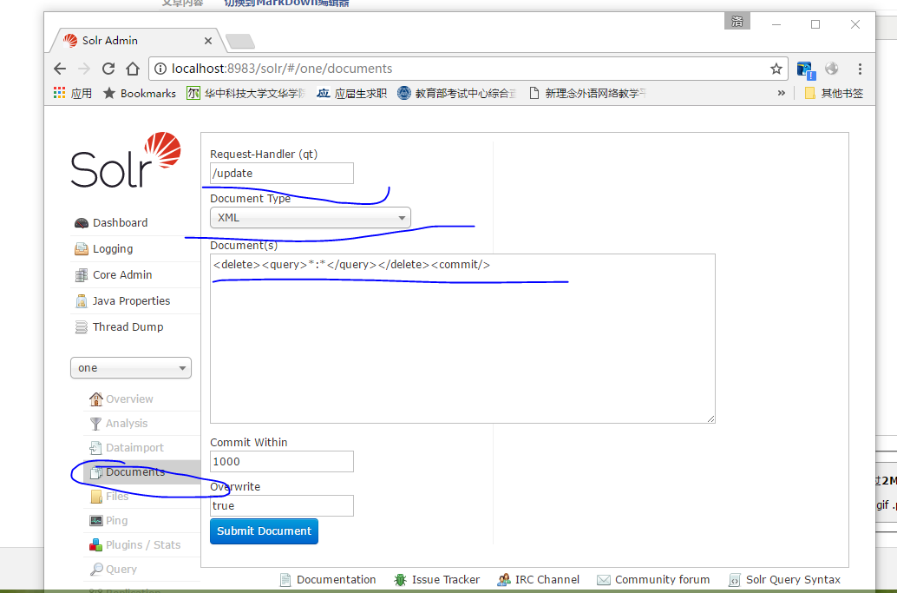Viewport: 897px width, 593px height.
Task: Open the 教育部考试中心 bookmark
Action: 457,93
